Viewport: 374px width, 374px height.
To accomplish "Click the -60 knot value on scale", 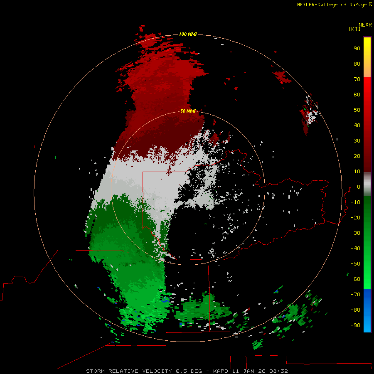I will [x=355, y=279].
